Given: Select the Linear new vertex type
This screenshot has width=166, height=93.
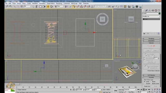Looking at the screenshot, I should (x=145, y=82).
